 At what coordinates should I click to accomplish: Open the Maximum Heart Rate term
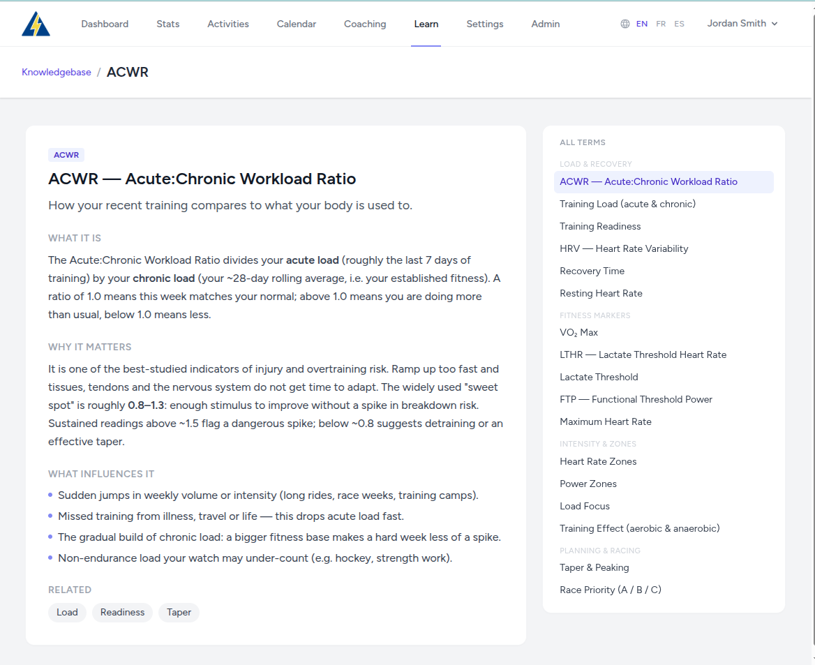664,422
